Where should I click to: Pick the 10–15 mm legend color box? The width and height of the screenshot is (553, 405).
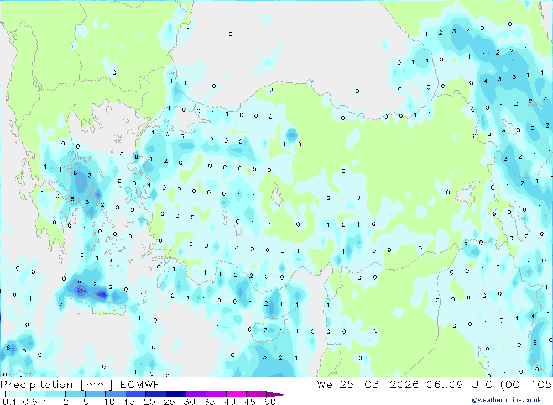pyautogui.click(x=116, y=394)
